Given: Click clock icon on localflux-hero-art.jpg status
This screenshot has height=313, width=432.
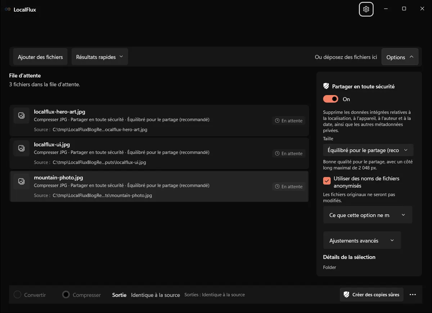Looking at the screenshot, I should pos(277,121).
